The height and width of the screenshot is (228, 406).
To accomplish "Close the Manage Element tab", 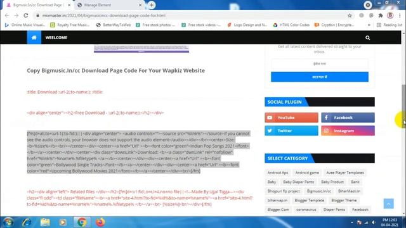I will [x=140, y=5].
